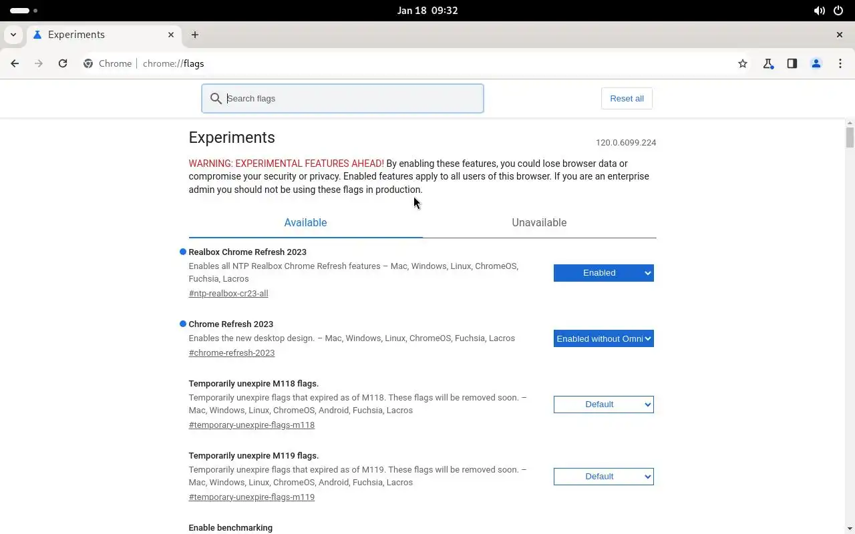This screenshot has height=534, width=855.
Task: Open the #ntp-realbox-cr23-all link
Action: (228, 293)
